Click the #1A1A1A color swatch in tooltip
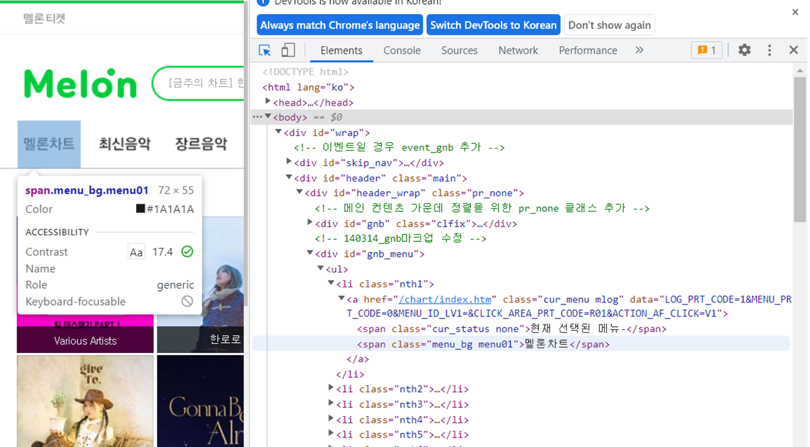The height and width of the screenshot is (447, 810). click(140, 209)
